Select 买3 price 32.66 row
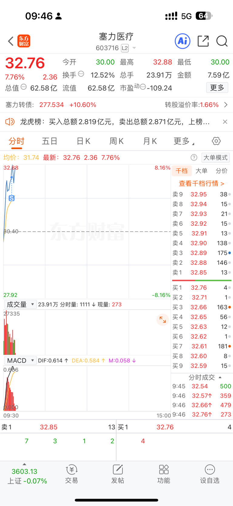Screen dimensions: 233x506 coord(201,307)
